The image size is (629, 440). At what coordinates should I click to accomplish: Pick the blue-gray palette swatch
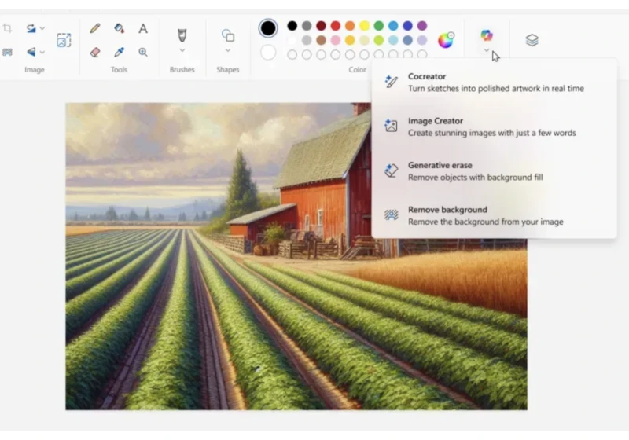(407, 40)
